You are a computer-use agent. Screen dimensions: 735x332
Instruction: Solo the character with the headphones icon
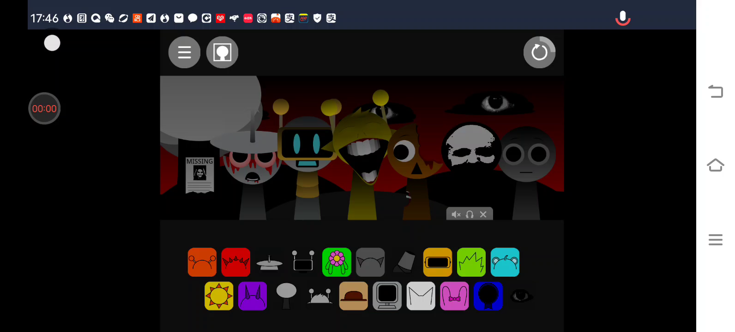click(x=470, y=214)
